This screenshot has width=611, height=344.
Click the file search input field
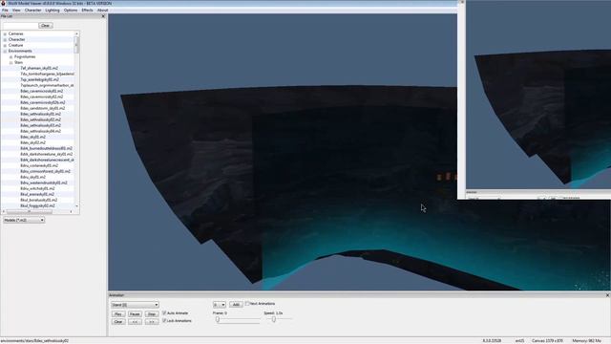20,26
